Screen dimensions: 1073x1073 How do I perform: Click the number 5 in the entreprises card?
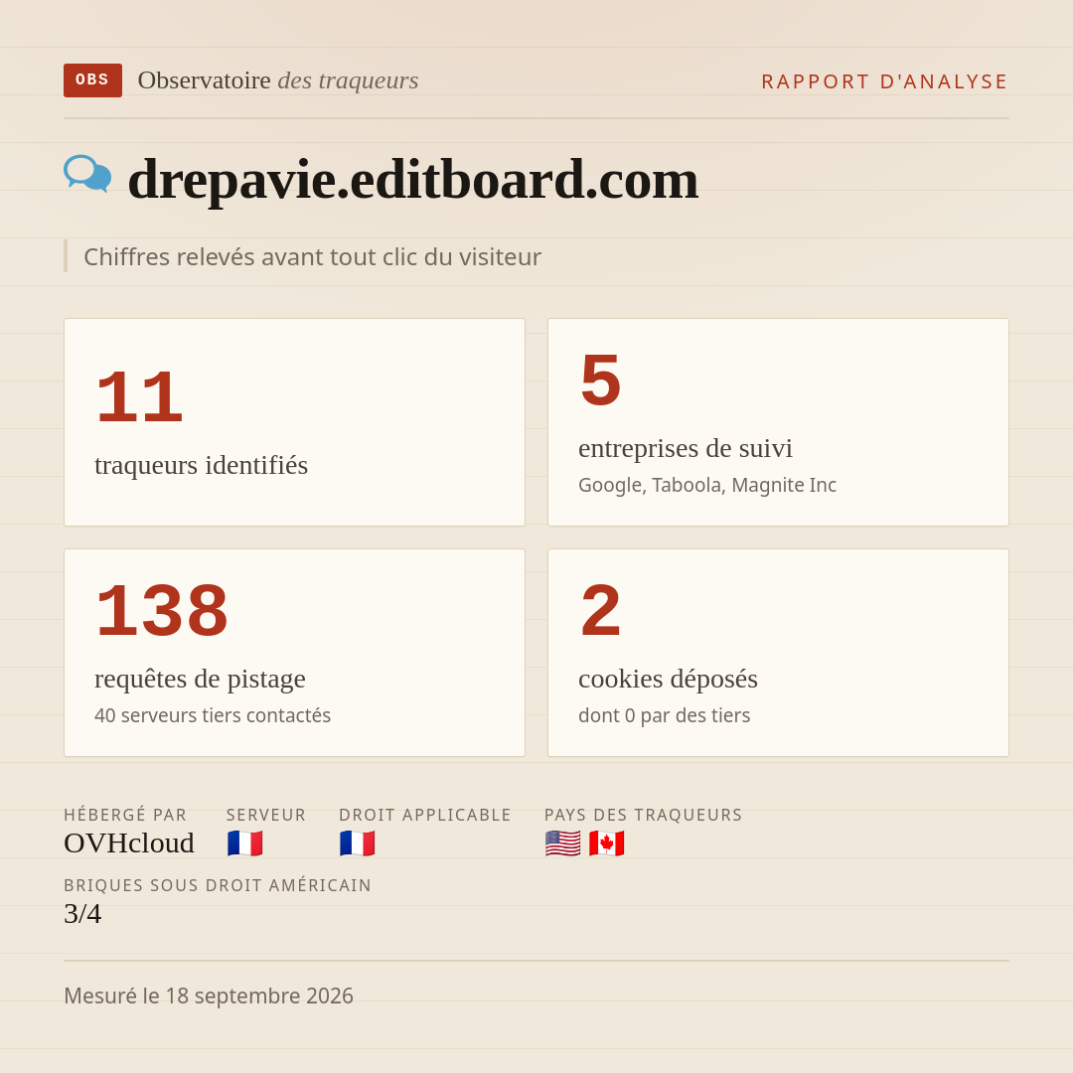point(600,380)
